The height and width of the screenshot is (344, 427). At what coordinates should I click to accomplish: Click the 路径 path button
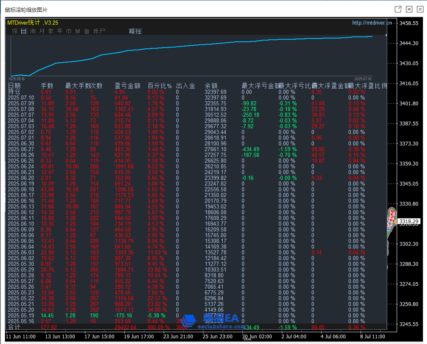pos(135,31)
